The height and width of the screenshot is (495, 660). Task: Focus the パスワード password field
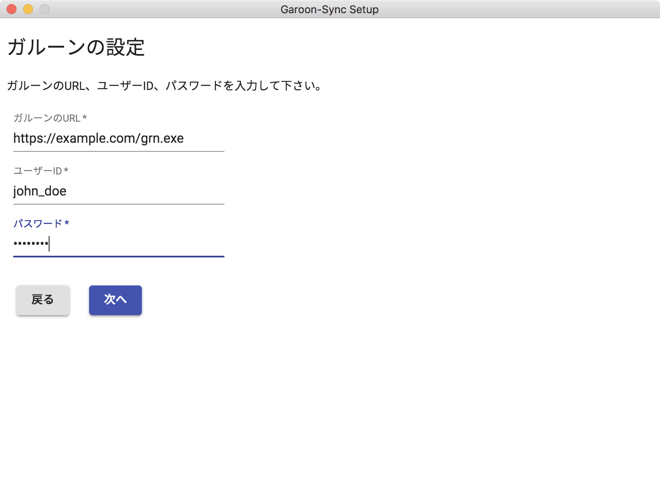point(119,244)
